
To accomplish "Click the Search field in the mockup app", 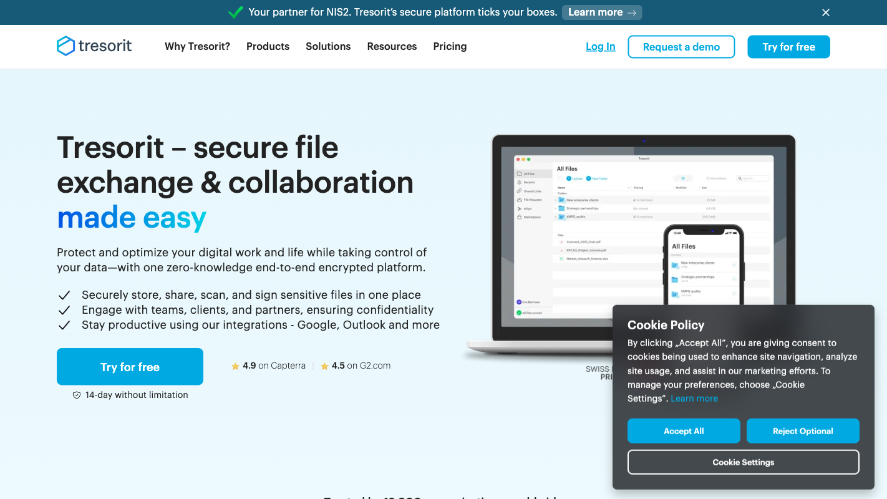I will pos(753,178).
